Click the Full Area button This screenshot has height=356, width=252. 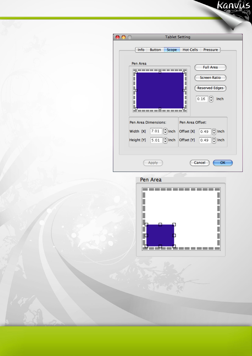(210, 68)
